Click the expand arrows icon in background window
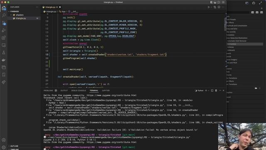The image size is (266, 150). 261,3
